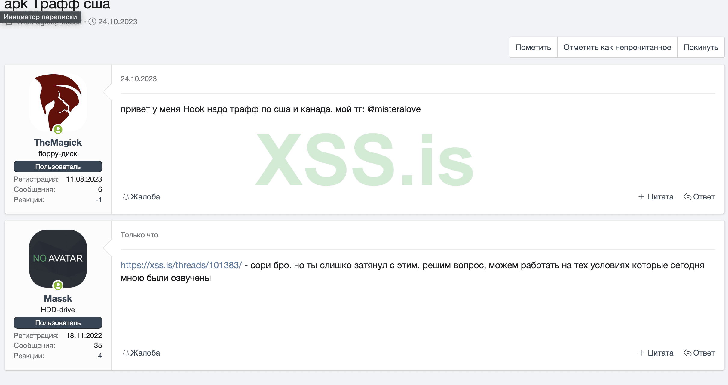
Task: Open TheMagick username profile link
Action: click(58, 143)
